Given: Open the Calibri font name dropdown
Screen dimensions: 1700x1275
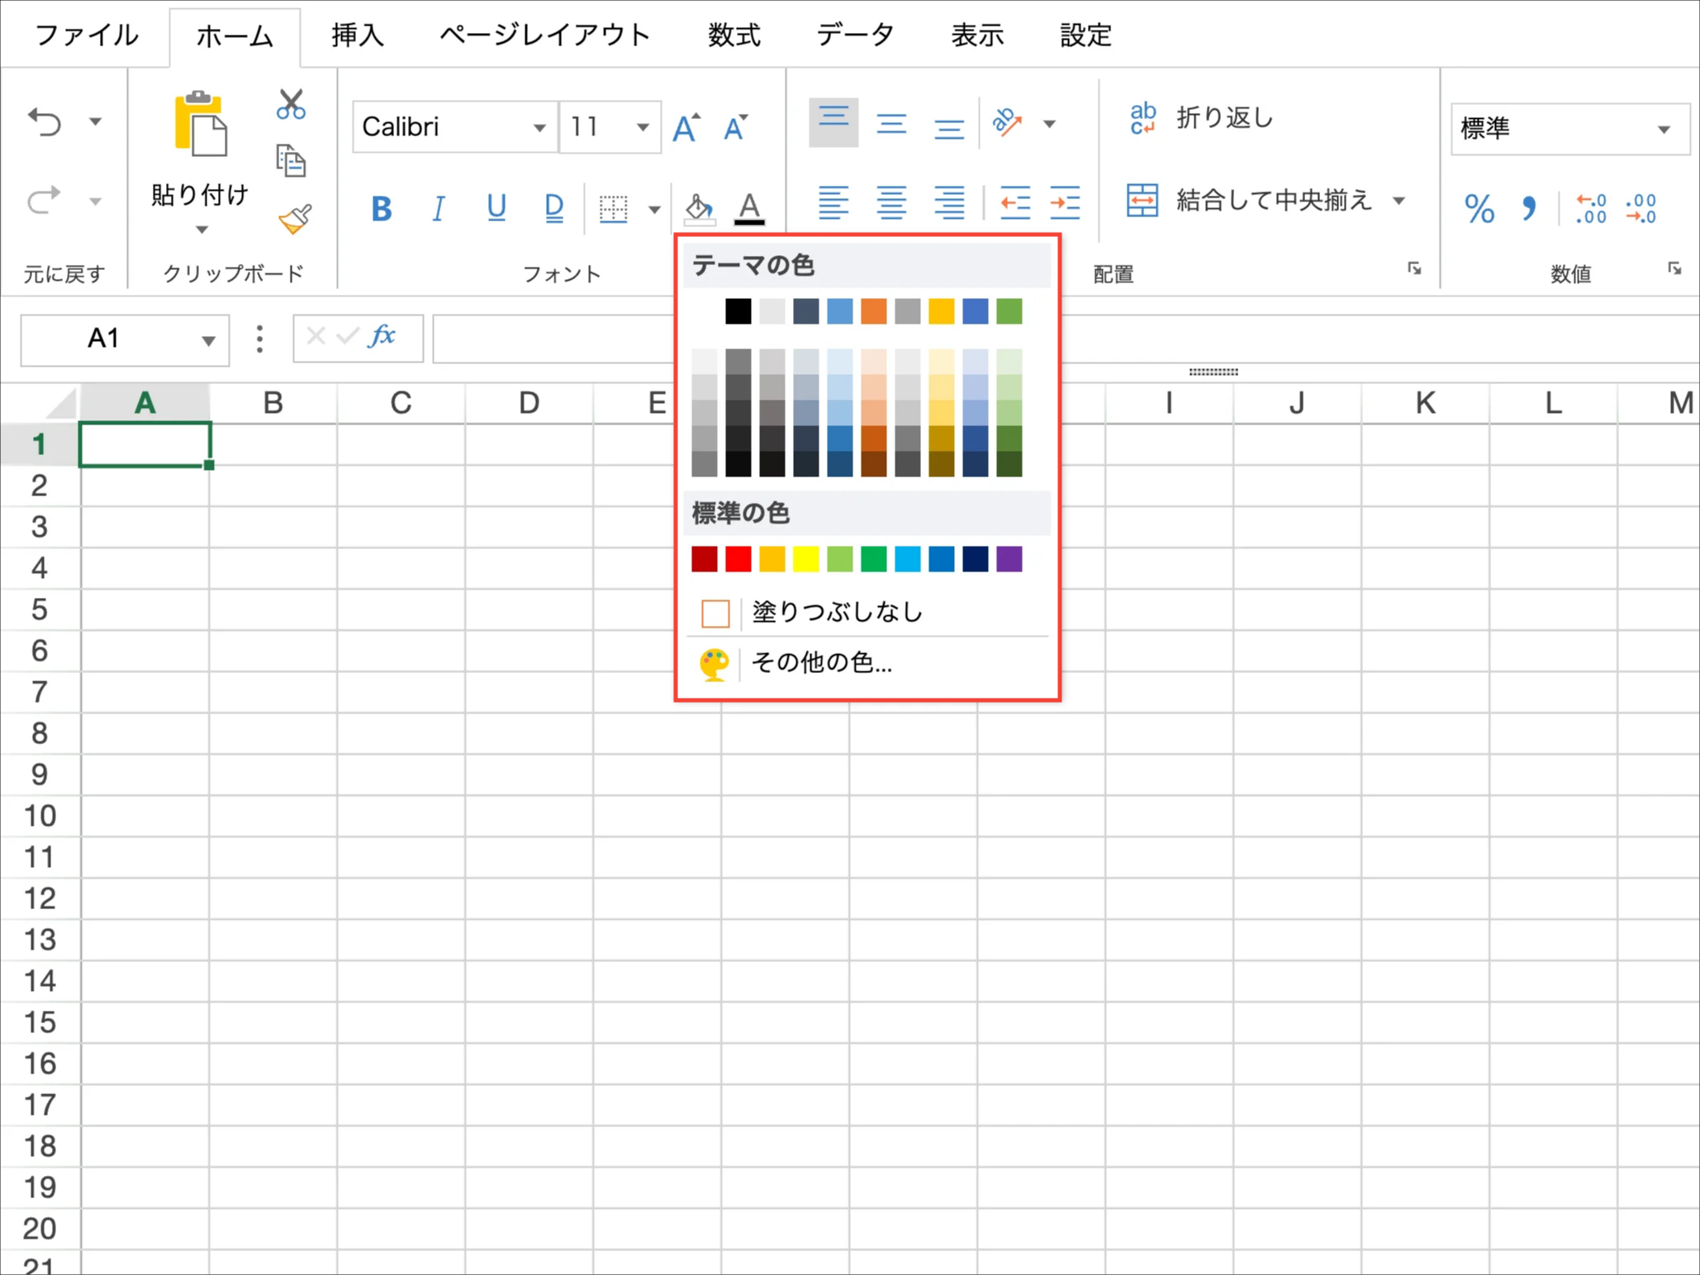Looking at the screenshot, I should point(539,127).
